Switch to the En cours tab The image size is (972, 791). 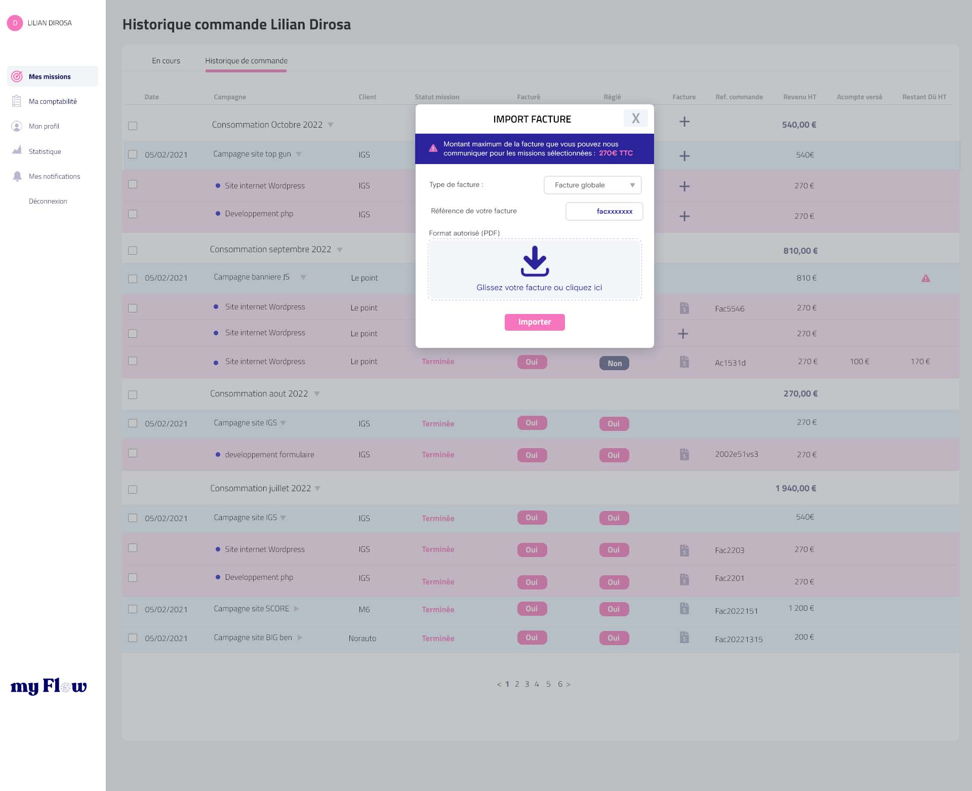pos(166,61)
